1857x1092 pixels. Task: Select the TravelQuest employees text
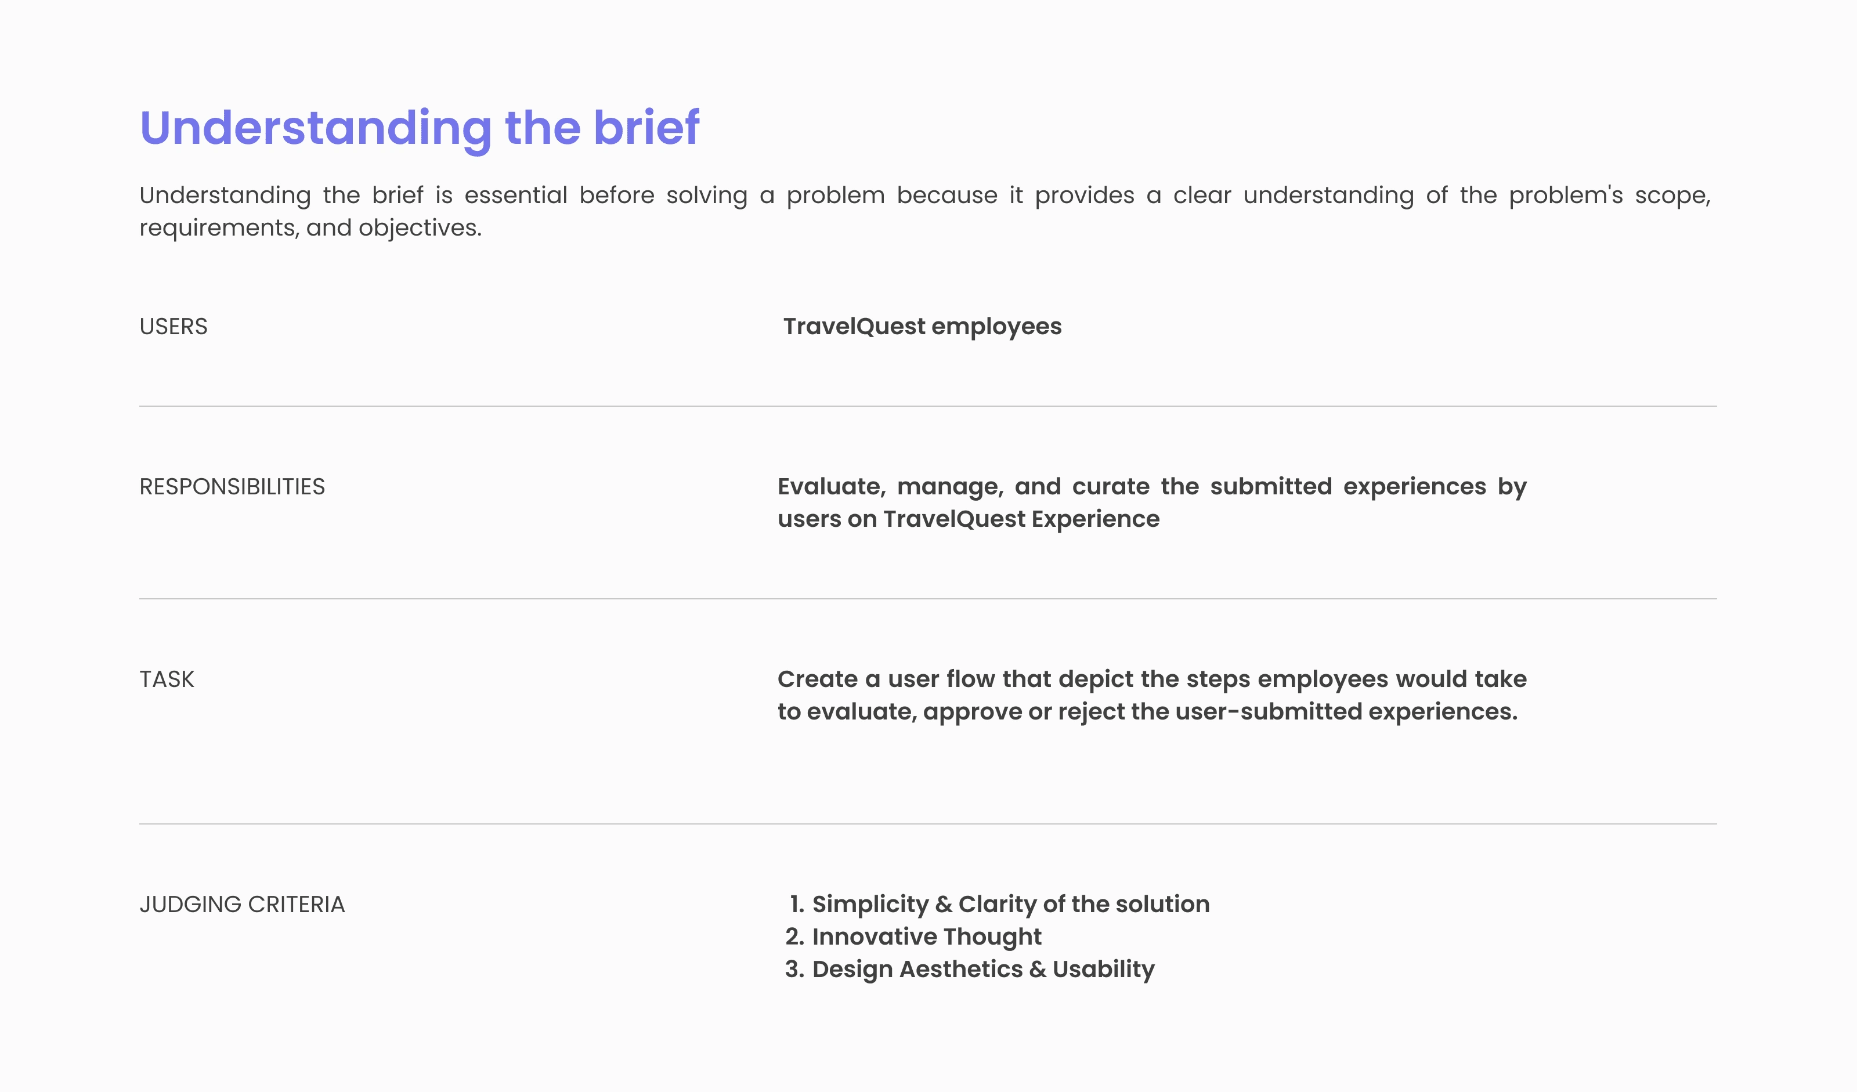coord(922,327)
